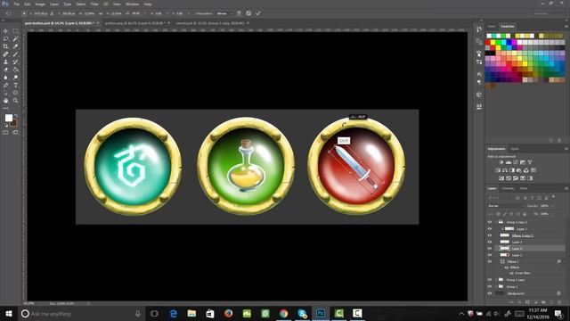
Task: Hide the Group 1 copy layer
Action: [490, 280]
